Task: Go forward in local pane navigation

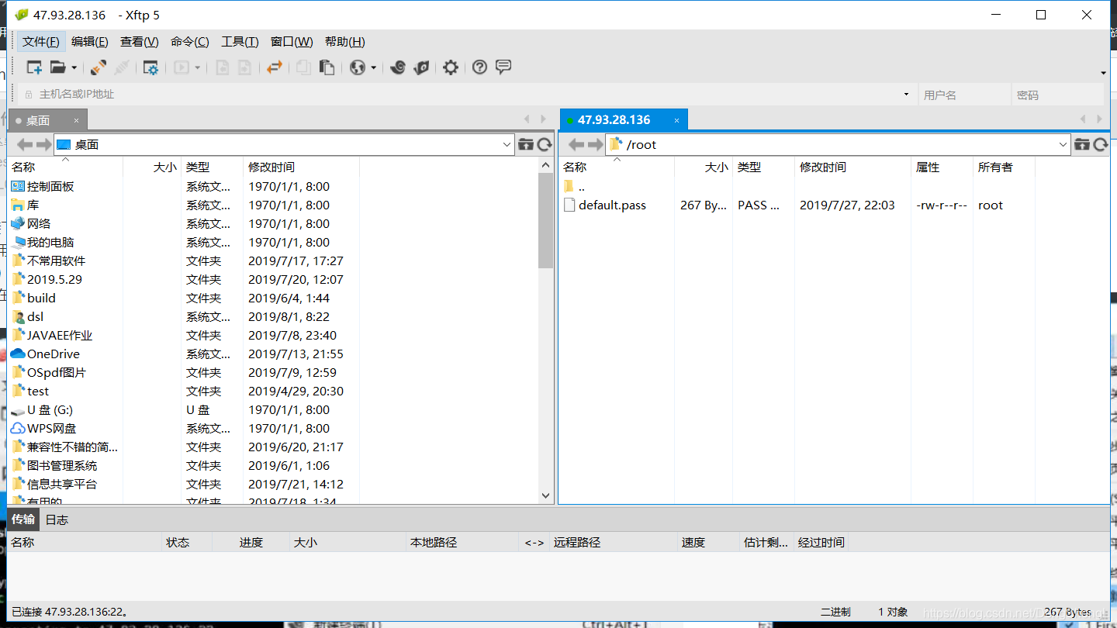Action: click(x=43, y=144)
